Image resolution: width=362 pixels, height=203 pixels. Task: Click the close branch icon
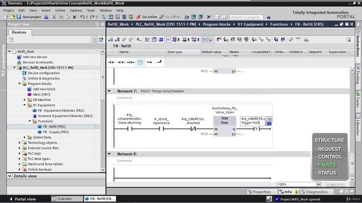point(159,62)
